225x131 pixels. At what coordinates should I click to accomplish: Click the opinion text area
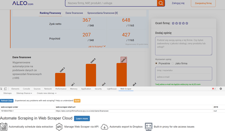pyautogui.click(x=184, y=46)
